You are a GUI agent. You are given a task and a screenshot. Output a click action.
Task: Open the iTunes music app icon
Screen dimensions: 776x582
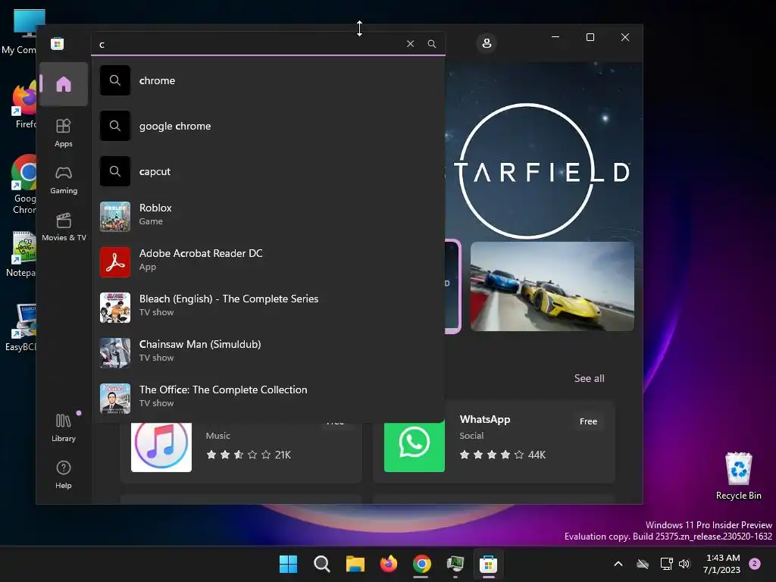(x=161, y=447)
